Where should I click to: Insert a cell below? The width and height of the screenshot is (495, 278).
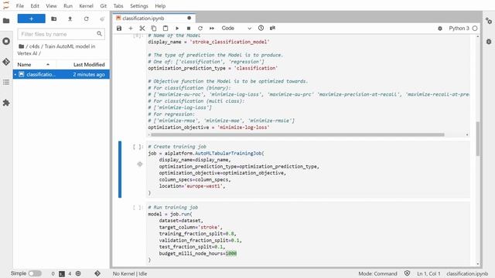coord(131,29)
